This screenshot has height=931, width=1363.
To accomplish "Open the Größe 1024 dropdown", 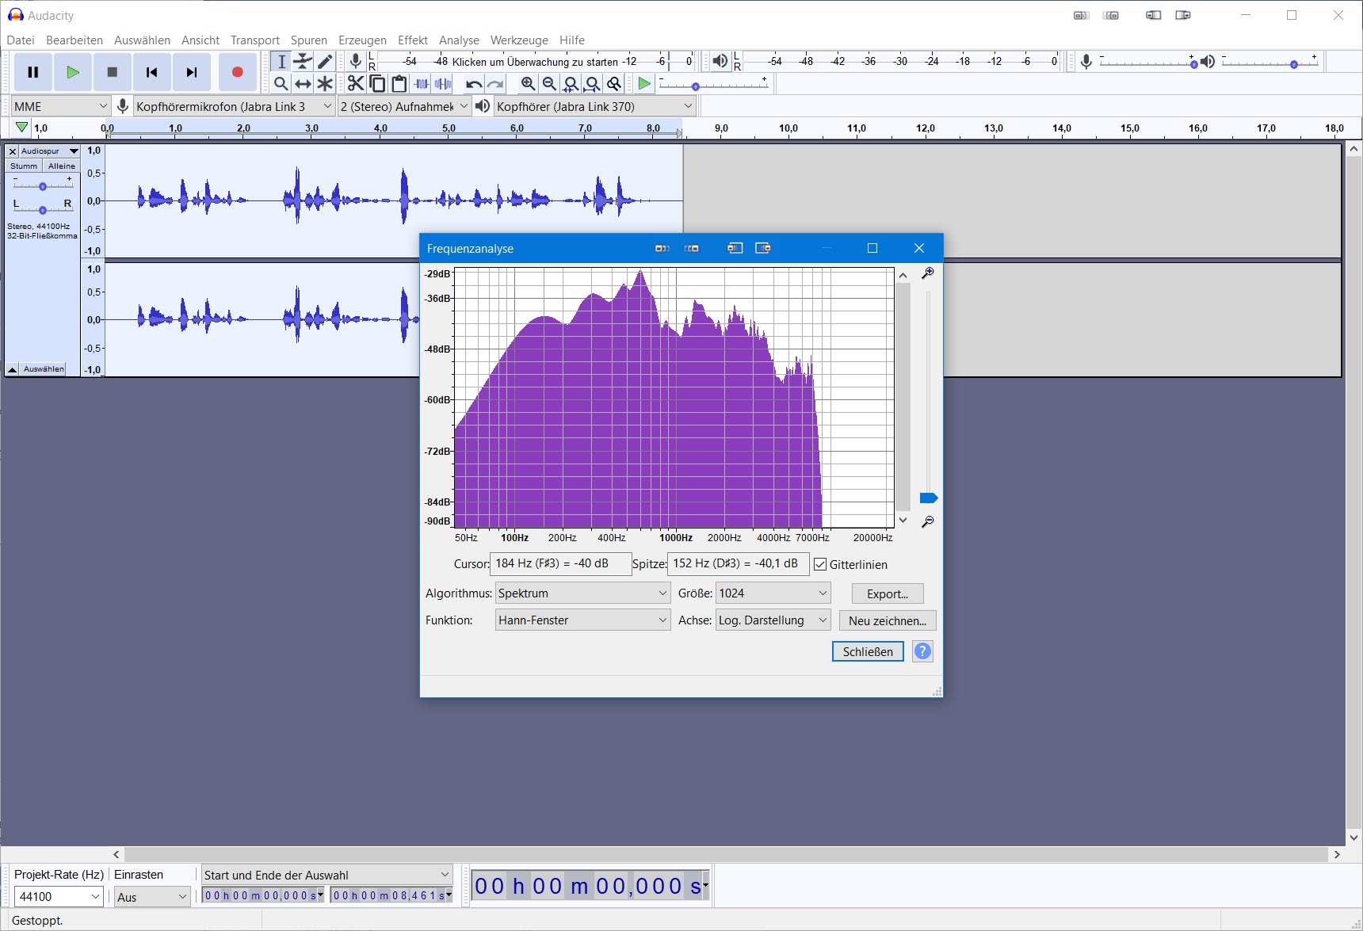I will point(773,593).
